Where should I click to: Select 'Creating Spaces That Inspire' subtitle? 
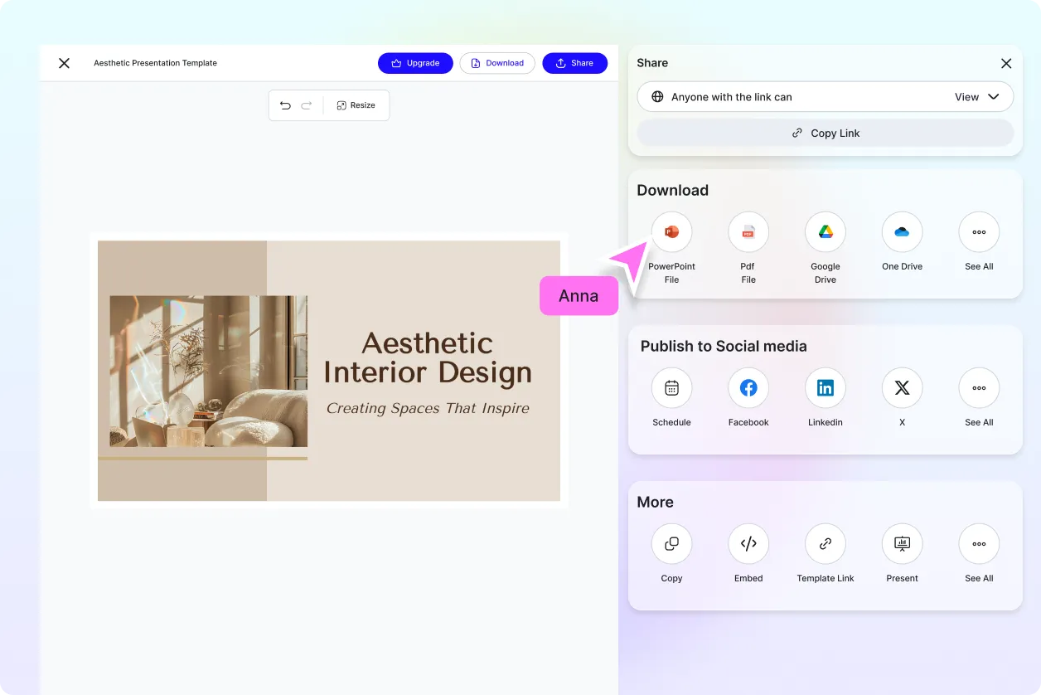(x=428, y=408)
